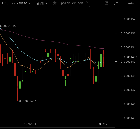The height and width of the screenshot is (129, 140).
Task: Click the 0.00001462 low price label
Action: pyautogui.click(x=28, y=101)
